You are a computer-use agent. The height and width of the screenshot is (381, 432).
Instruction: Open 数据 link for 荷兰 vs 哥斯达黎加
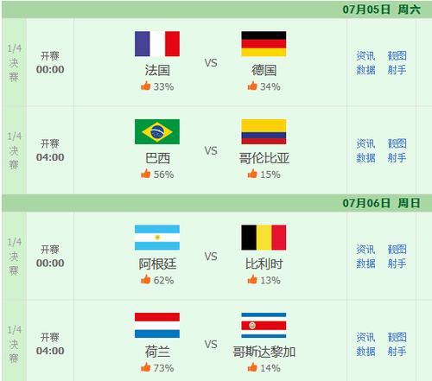365,352
